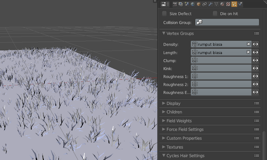Toggle negate for the Kink vertex group

click(255, 68)
